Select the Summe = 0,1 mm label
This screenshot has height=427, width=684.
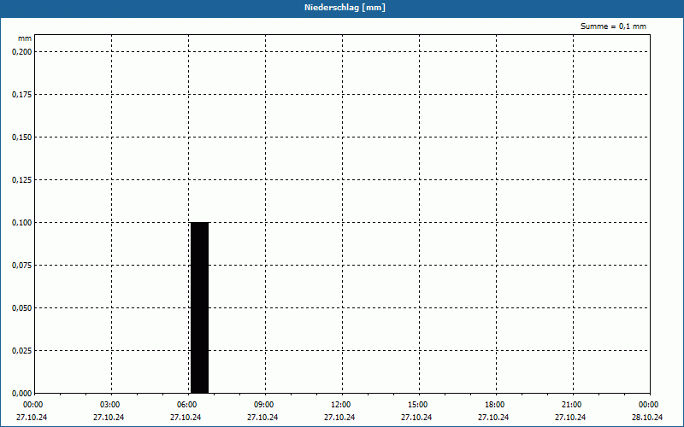pyautogui.click(x=613, y=26)
